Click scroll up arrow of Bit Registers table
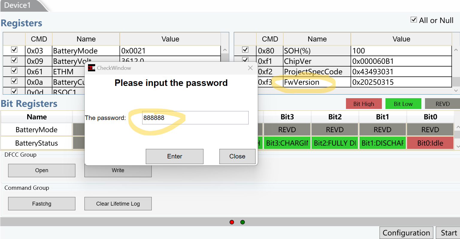This screenshot has width=460, height=239. [457, 127]
